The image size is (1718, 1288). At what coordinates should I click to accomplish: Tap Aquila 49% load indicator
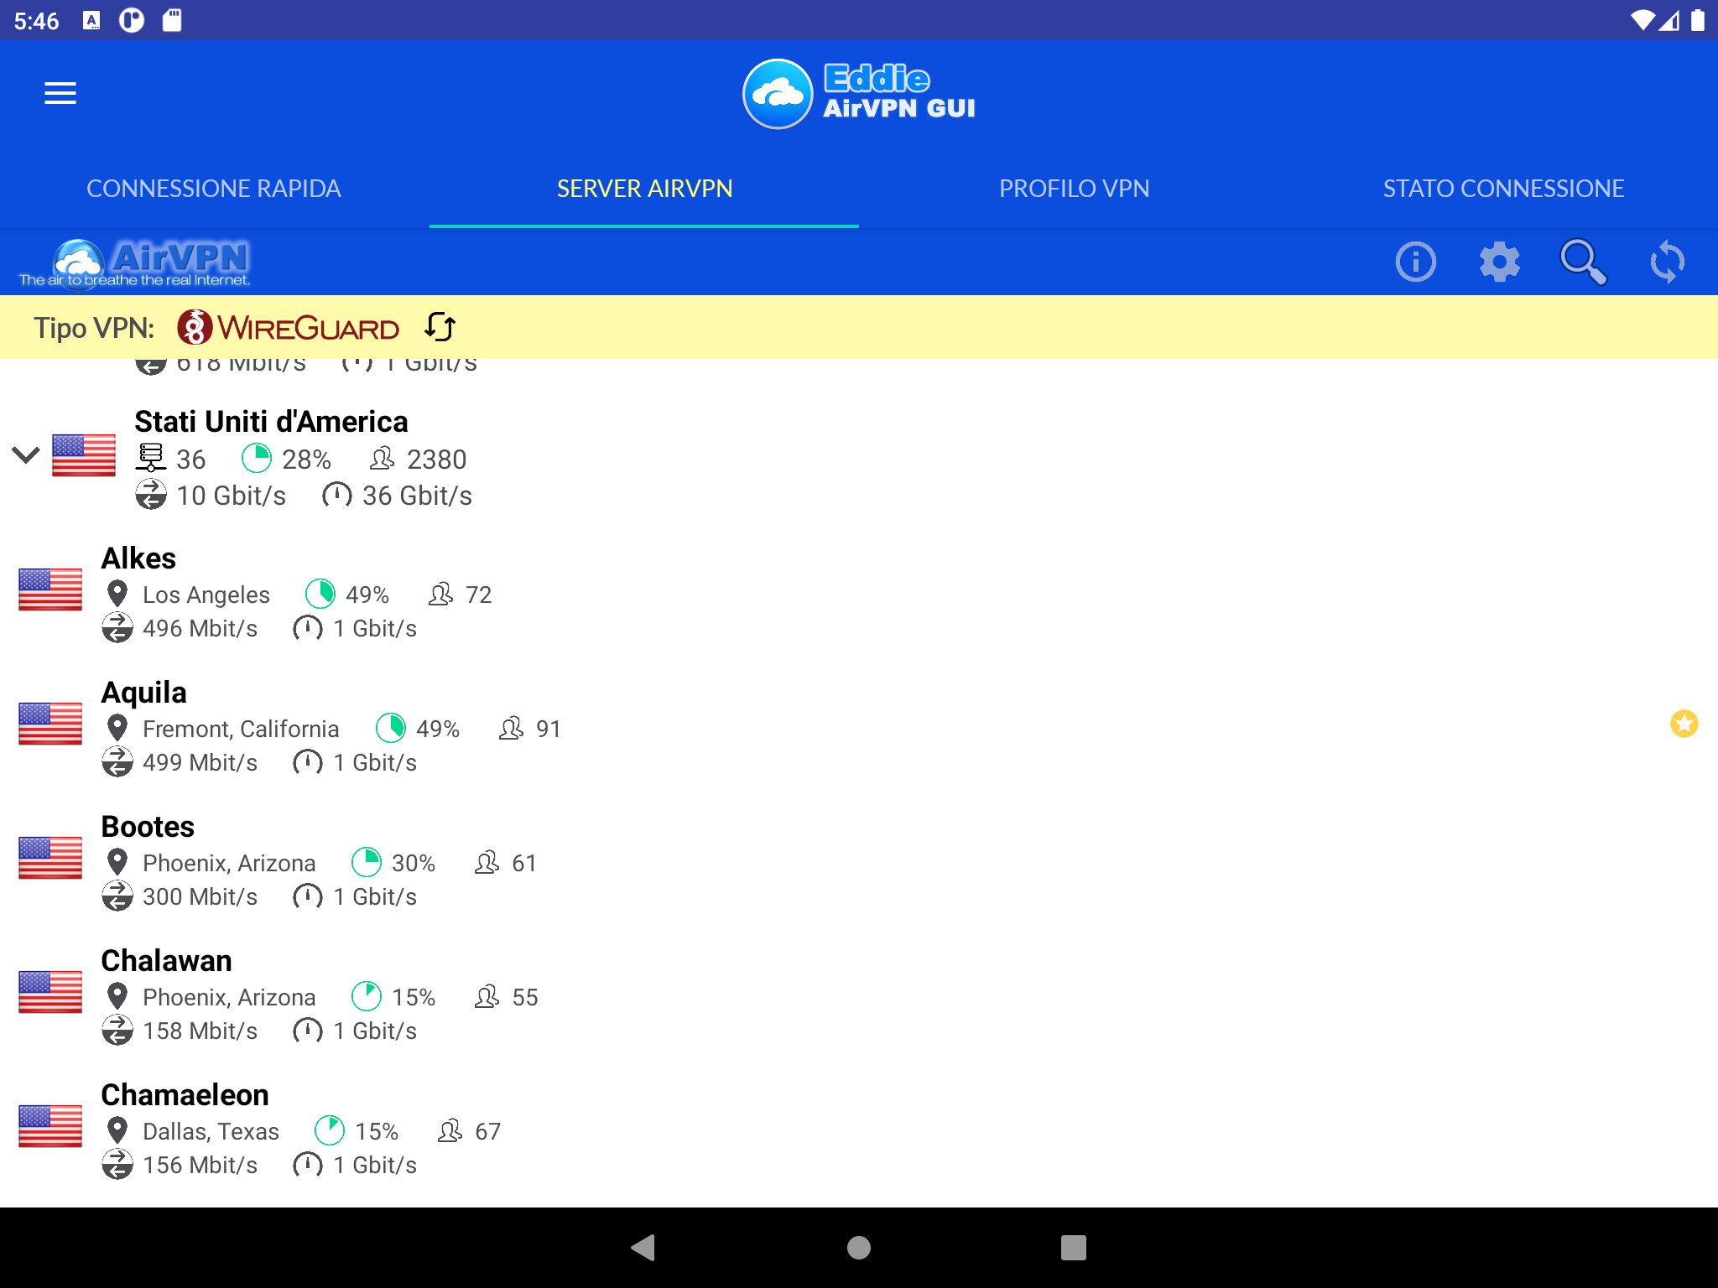coord(391,728)
